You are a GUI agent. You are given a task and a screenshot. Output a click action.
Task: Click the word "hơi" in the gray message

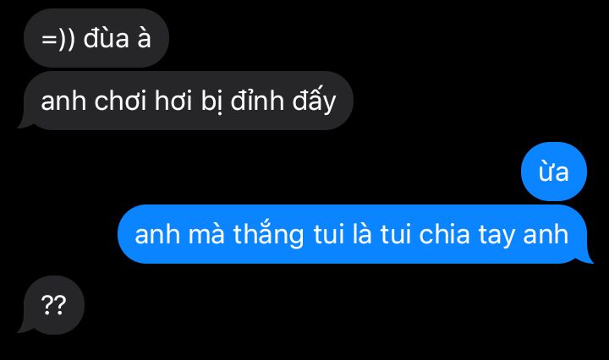coord(173,101)
